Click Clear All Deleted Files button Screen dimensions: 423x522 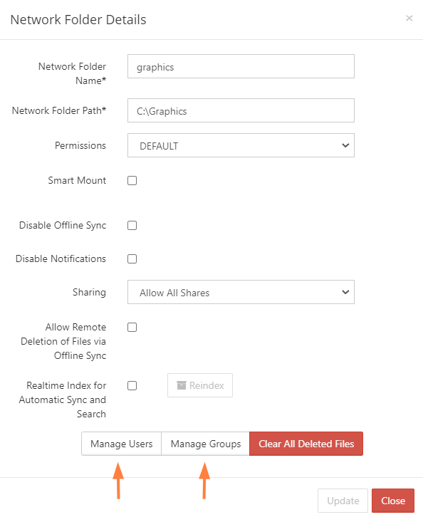click(x=306, y=444)
